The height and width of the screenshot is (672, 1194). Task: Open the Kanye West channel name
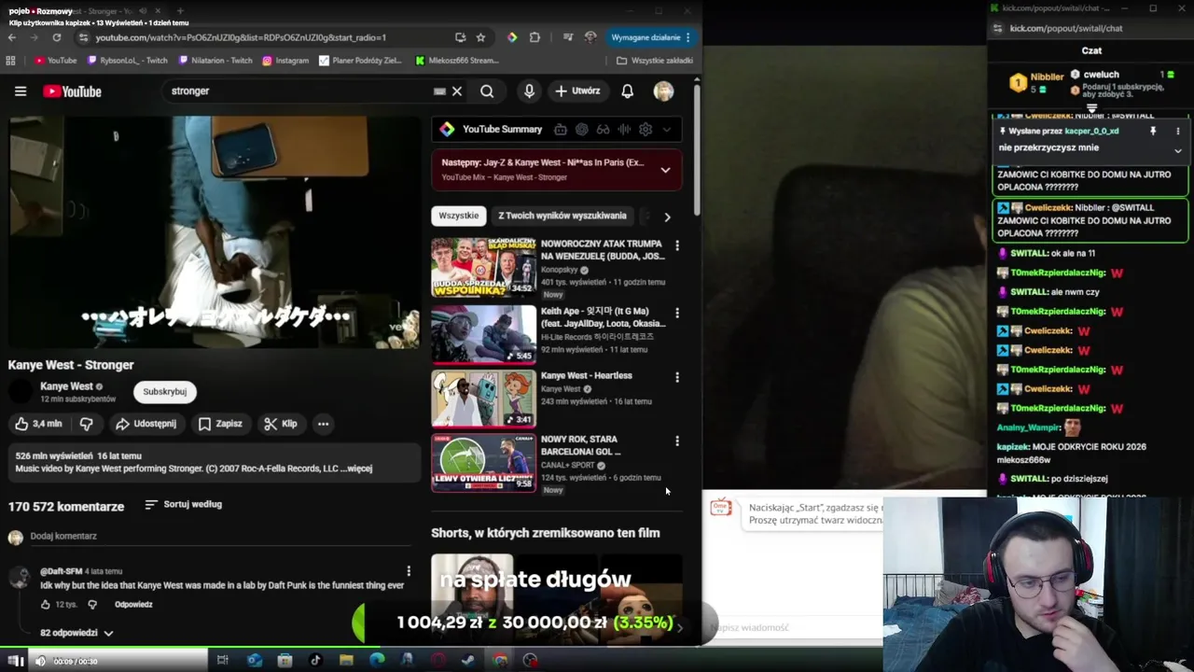pyautogui.click(x=66, y=386)
